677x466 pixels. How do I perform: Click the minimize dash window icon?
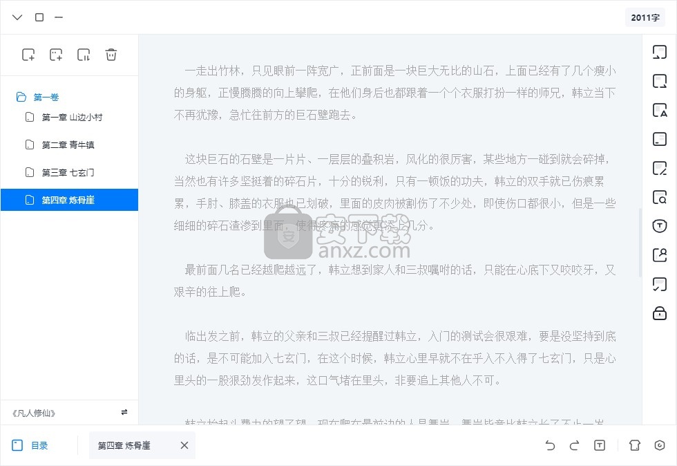[59, 17]
